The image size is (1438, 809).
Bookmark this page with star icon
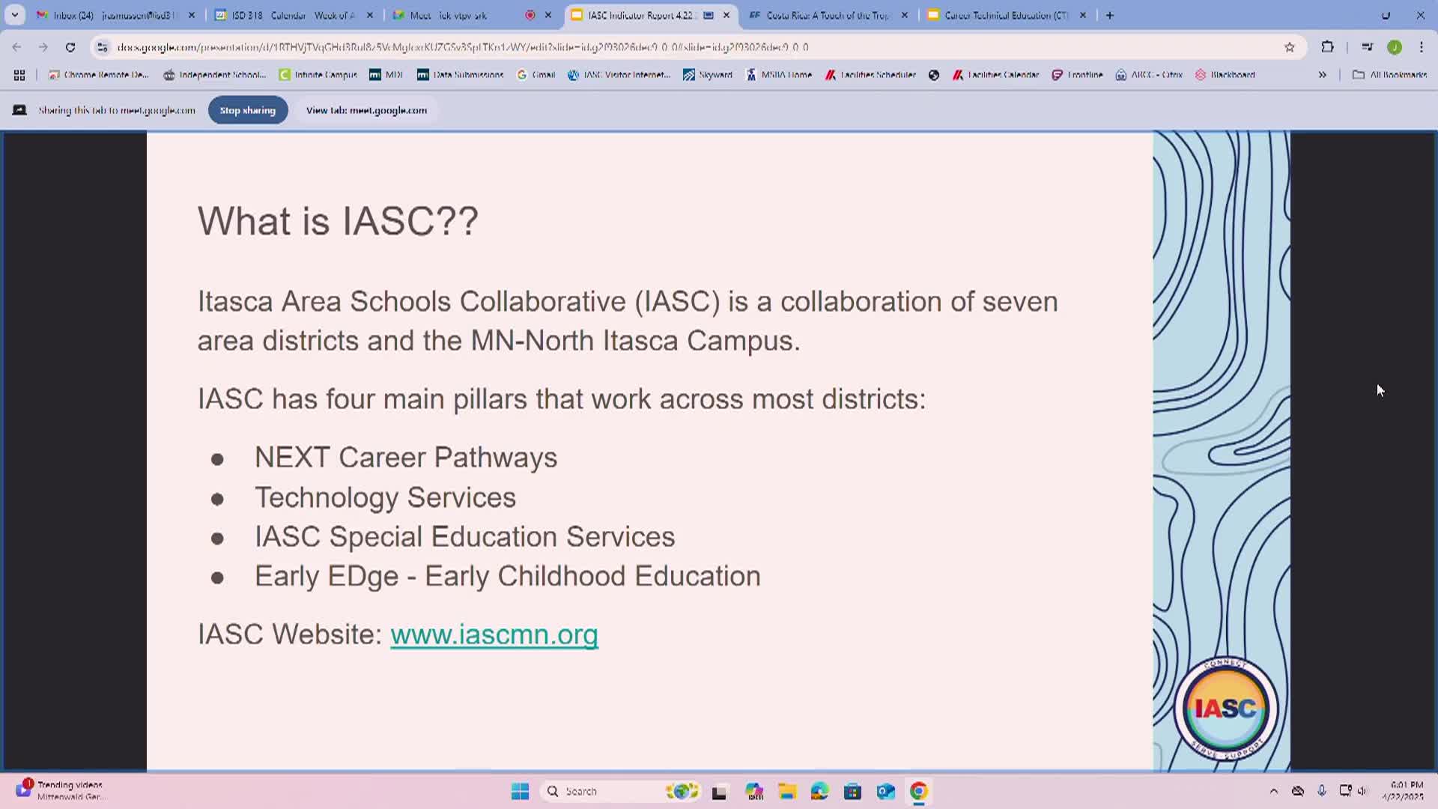[x=1290, y=47]
